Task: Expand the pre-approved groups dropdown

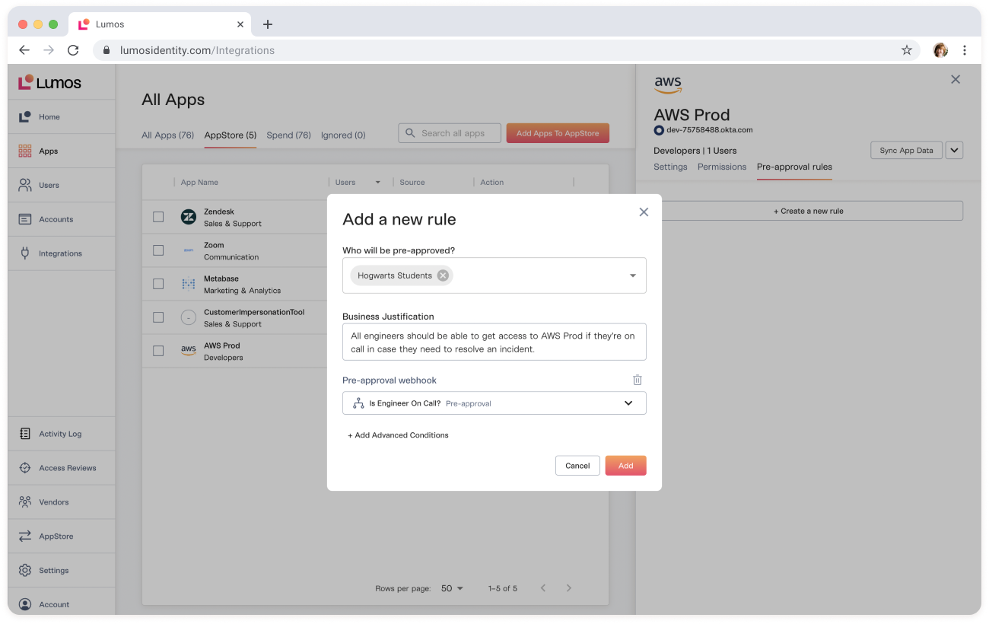Action: (x=632, y=275)
